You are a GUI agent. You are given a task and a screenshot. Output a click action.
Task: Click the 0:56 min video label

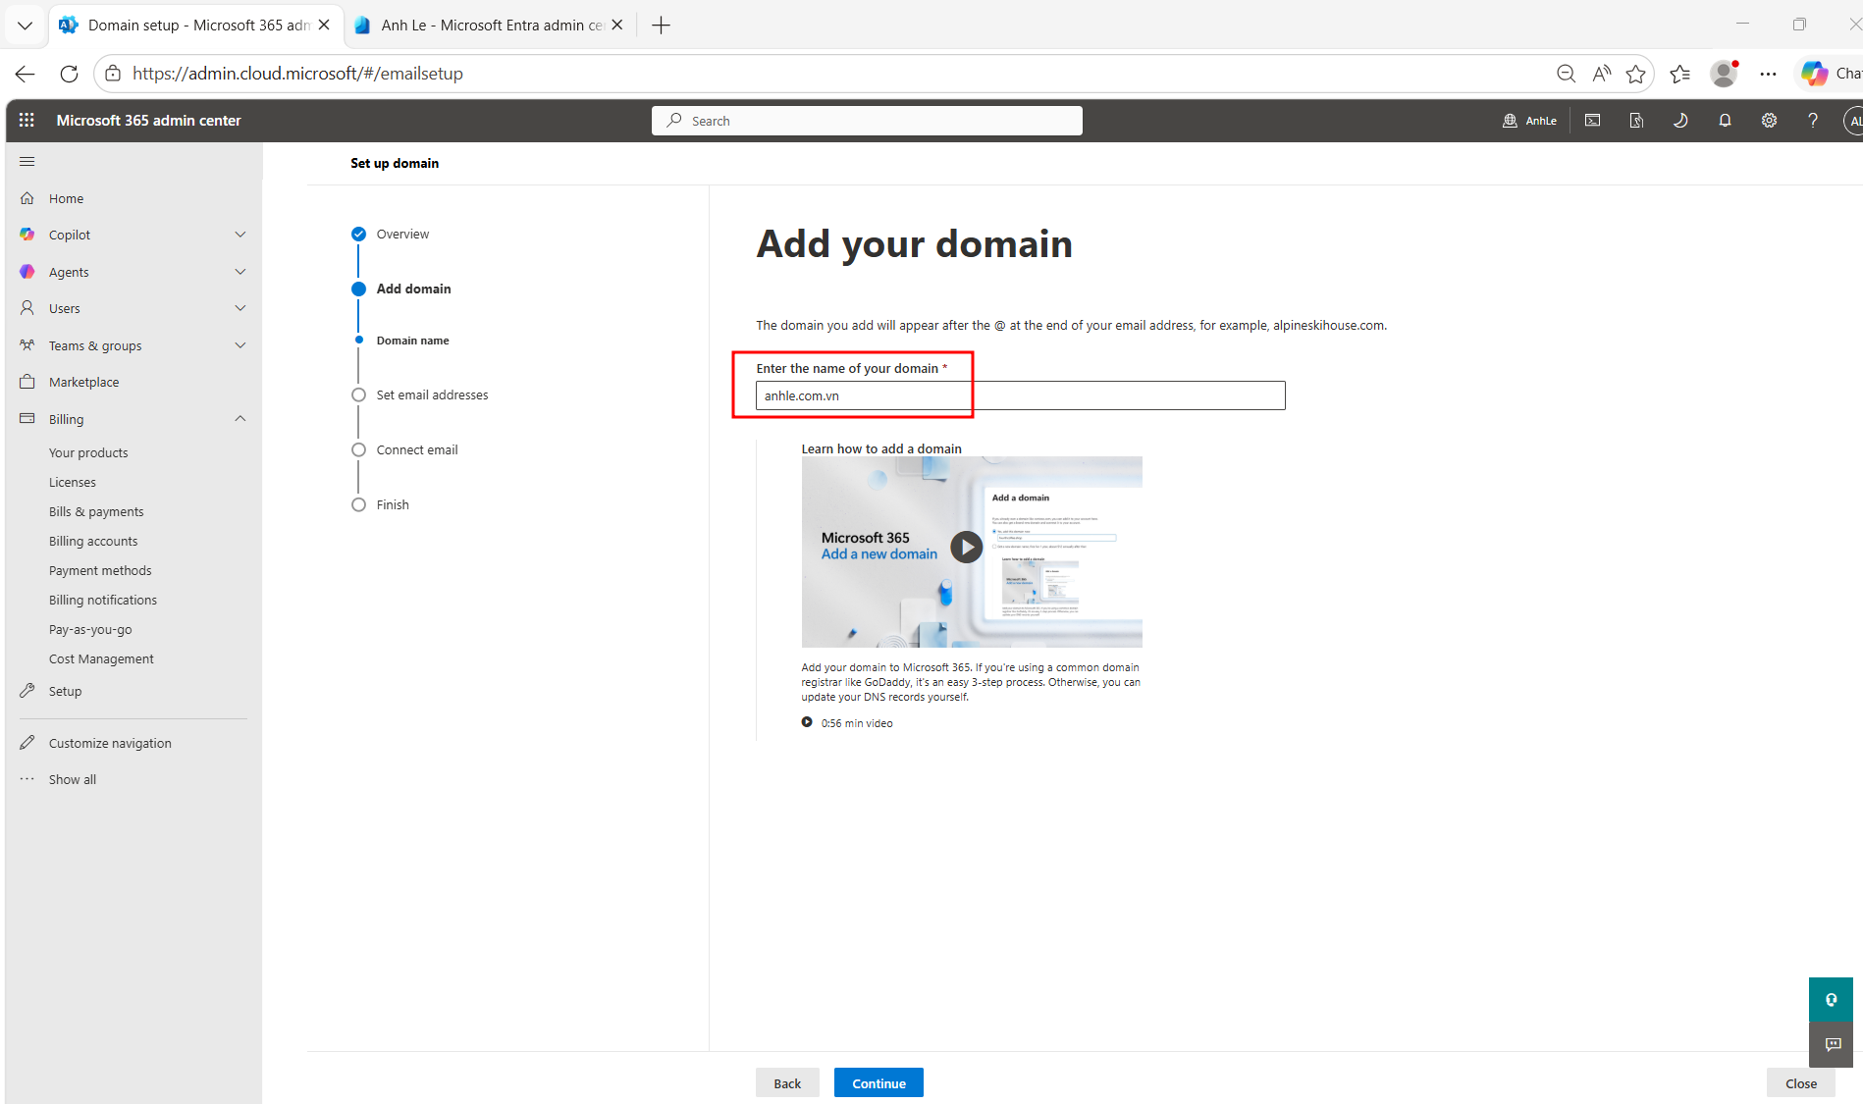point(857,723)
